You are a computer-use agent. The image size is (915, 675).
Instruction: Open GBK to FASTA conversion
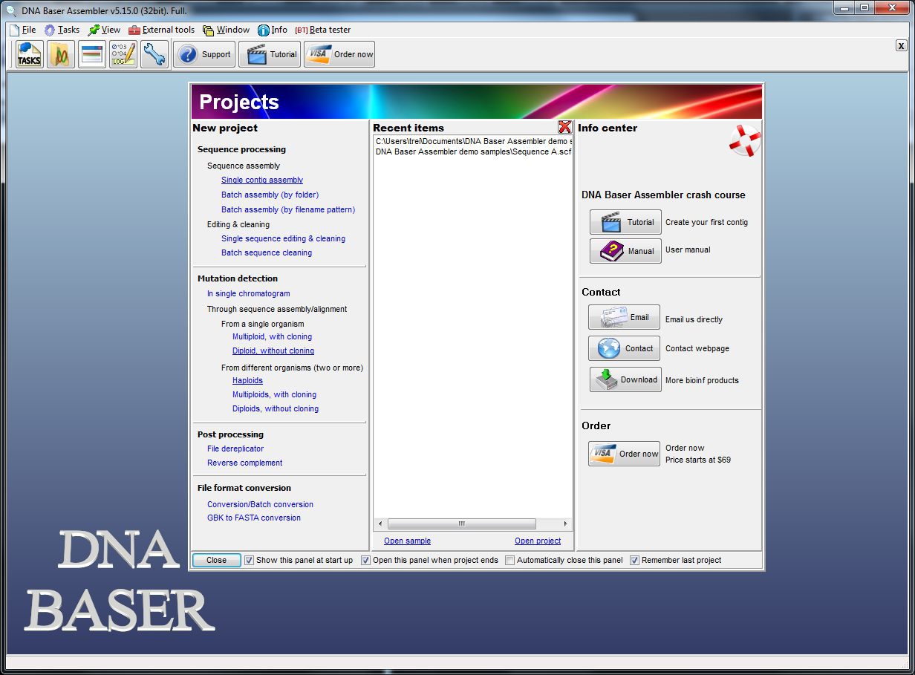pyautogui.click(x=254, y=518)
